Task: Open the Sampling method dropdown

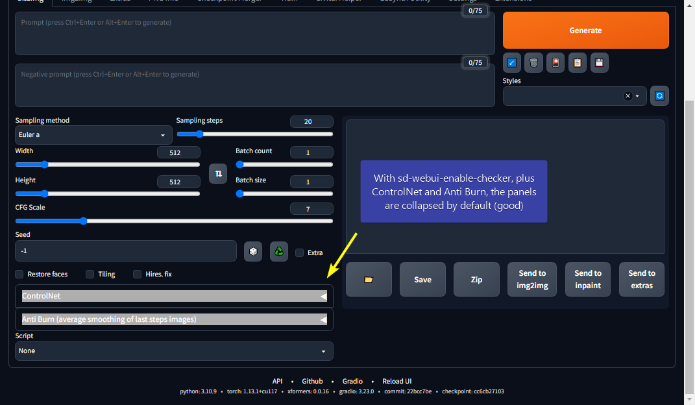Action: pyautogui.click(x=93, y=134)
